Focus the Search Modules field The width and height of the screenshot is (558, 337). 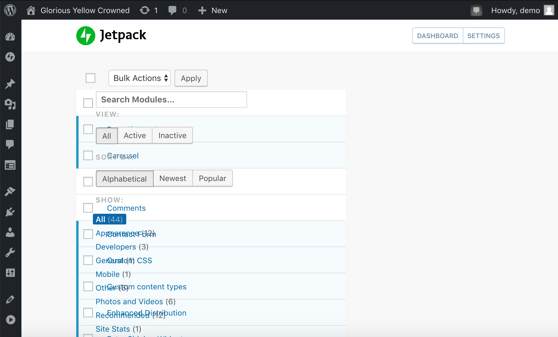pos(172,99)
